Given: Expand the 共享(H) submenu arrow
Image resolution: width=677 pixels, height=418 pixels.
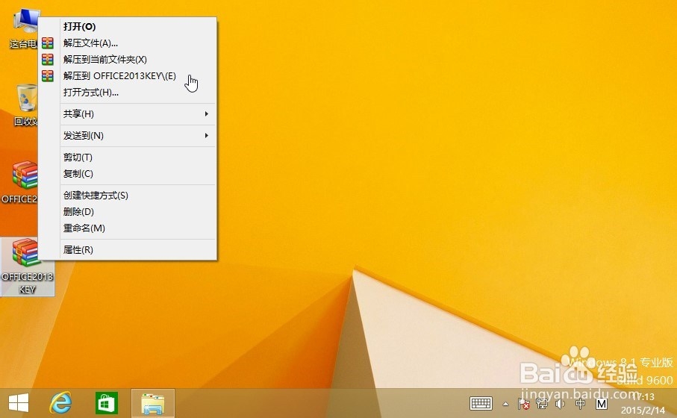Looking at the screenshot, I should pos(206,113).
